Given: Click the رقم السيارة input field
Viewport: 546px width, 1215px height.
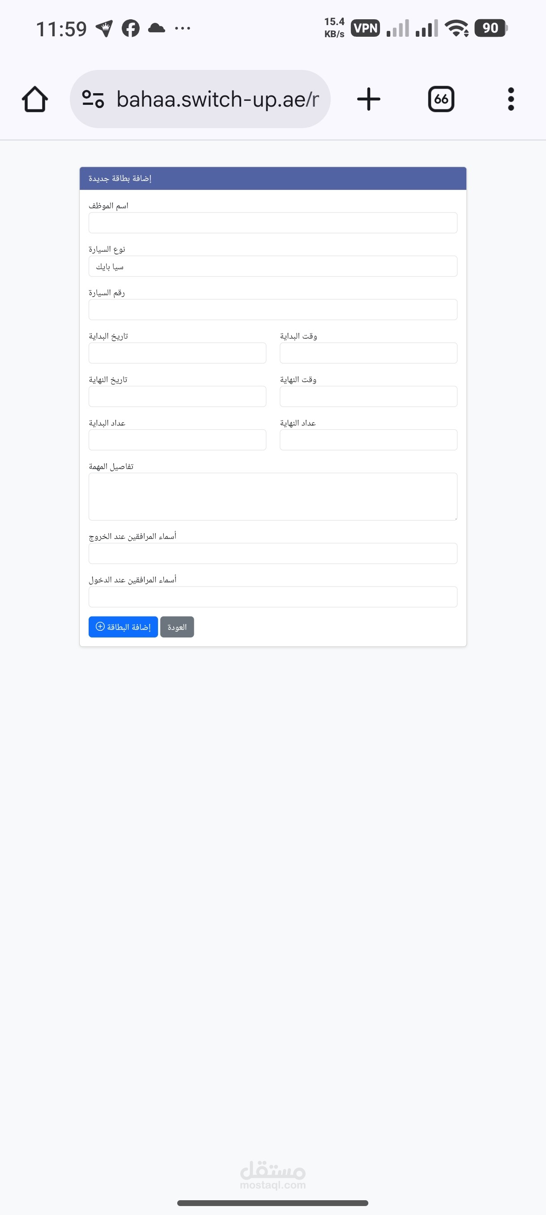Looking at the screenshot, I should coord(273,310).
